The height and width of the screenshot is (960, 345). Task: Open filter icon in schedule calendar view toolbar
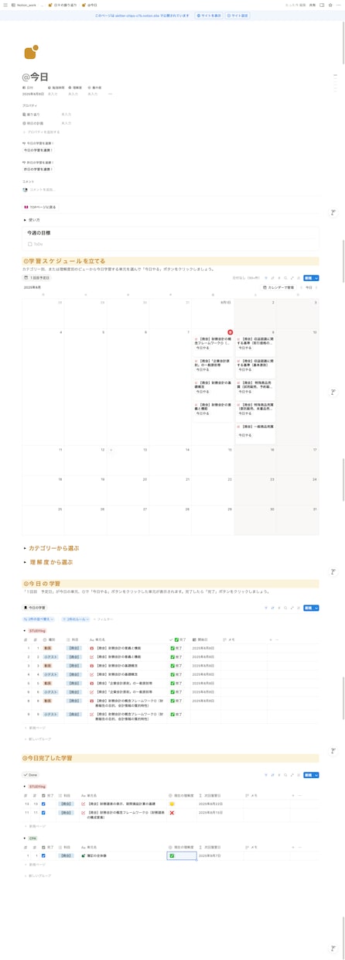coord(267,278)
